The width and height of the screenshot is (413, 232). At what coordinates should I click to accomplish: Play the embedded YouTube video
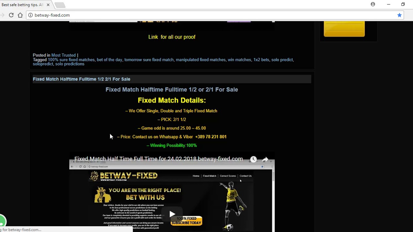click(172, 214)
